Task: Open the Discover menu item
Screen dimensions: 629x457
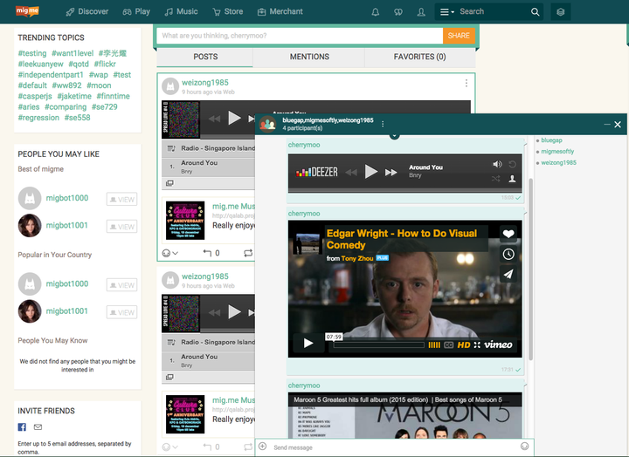Action: 86,12
